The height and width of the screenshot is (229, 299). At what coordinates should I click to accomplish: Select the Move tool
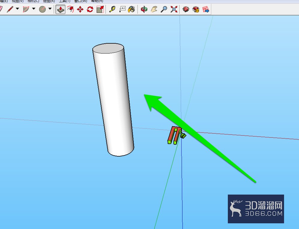click(x=80, y=9)
